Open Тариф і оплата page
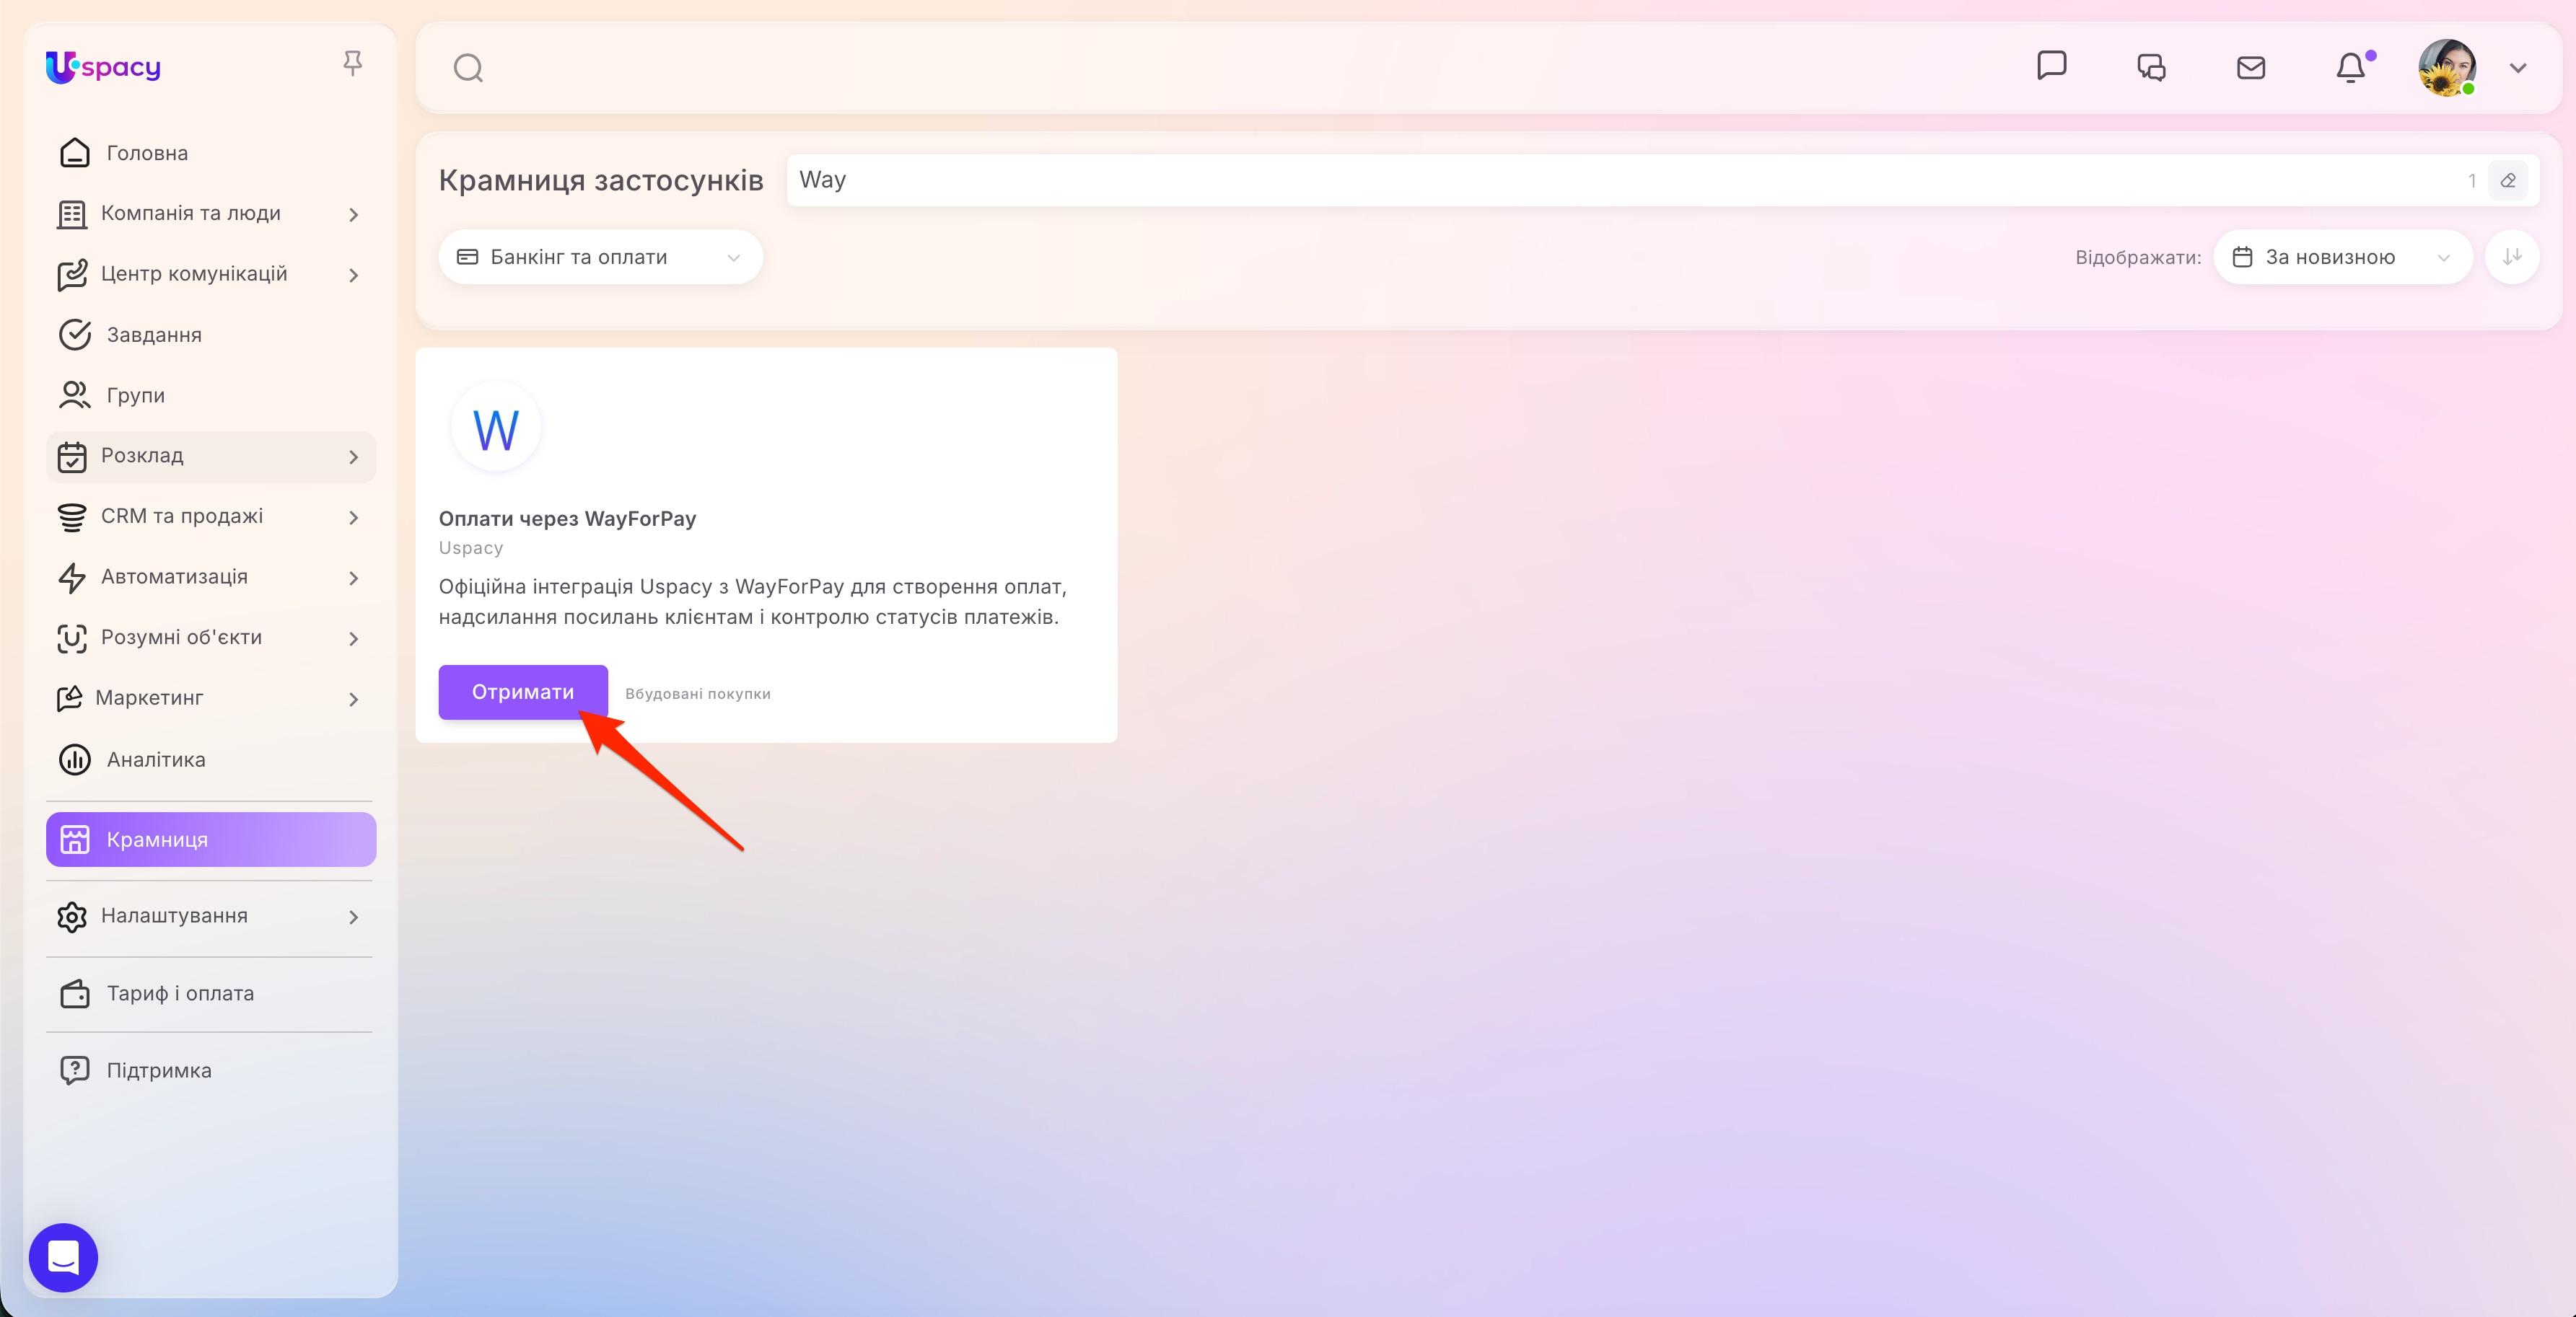Viewport: 2576px width, 1317px height. (211, 993)
